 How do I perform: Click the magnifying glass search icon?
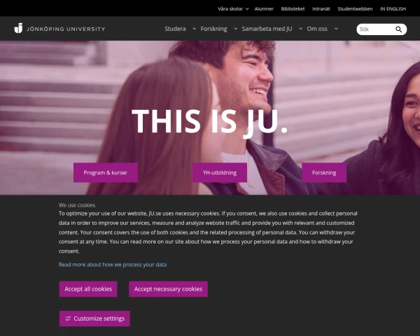click(398, 29)
